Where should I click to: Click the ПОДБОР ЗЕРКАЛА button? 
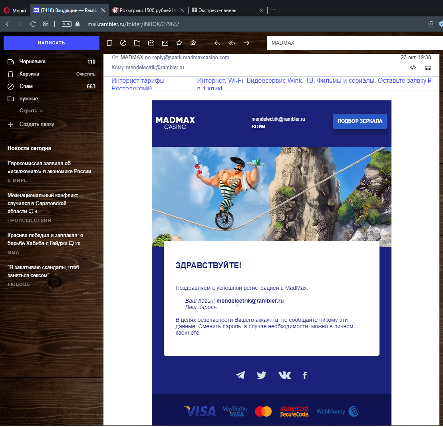click(360, 121)
